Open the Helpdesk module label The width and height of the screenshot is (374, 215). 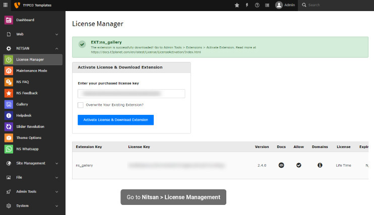point(24,116)
